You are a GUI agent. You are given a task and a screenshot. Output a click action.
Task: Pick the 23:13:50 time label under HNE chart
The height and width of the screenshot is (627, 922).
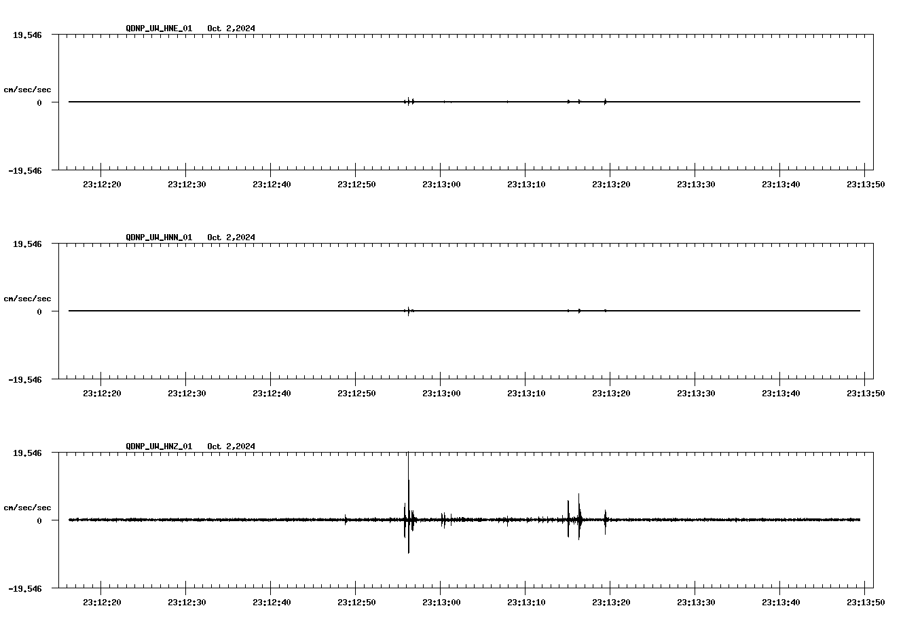(x=866, y=185)
